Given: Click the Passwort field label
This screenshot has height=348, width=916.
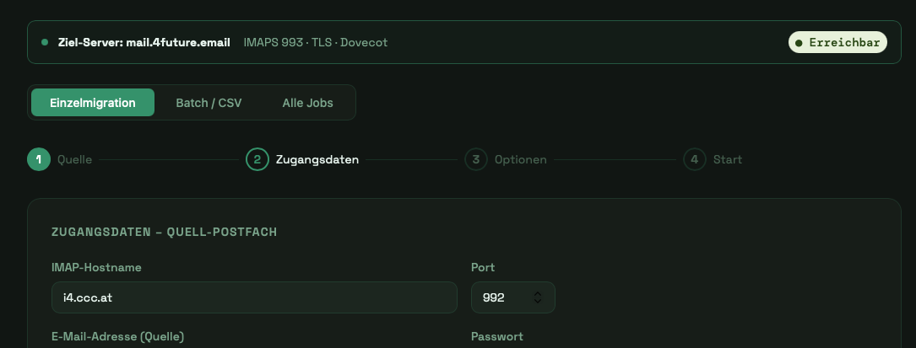Looking at the screenshot, I should 496,336.
